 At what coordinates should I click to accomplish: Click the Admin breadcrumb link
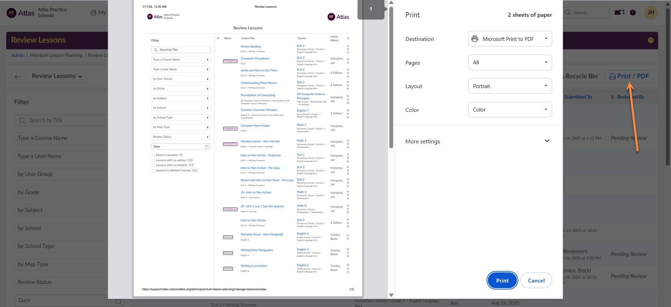tap(18, 55)
